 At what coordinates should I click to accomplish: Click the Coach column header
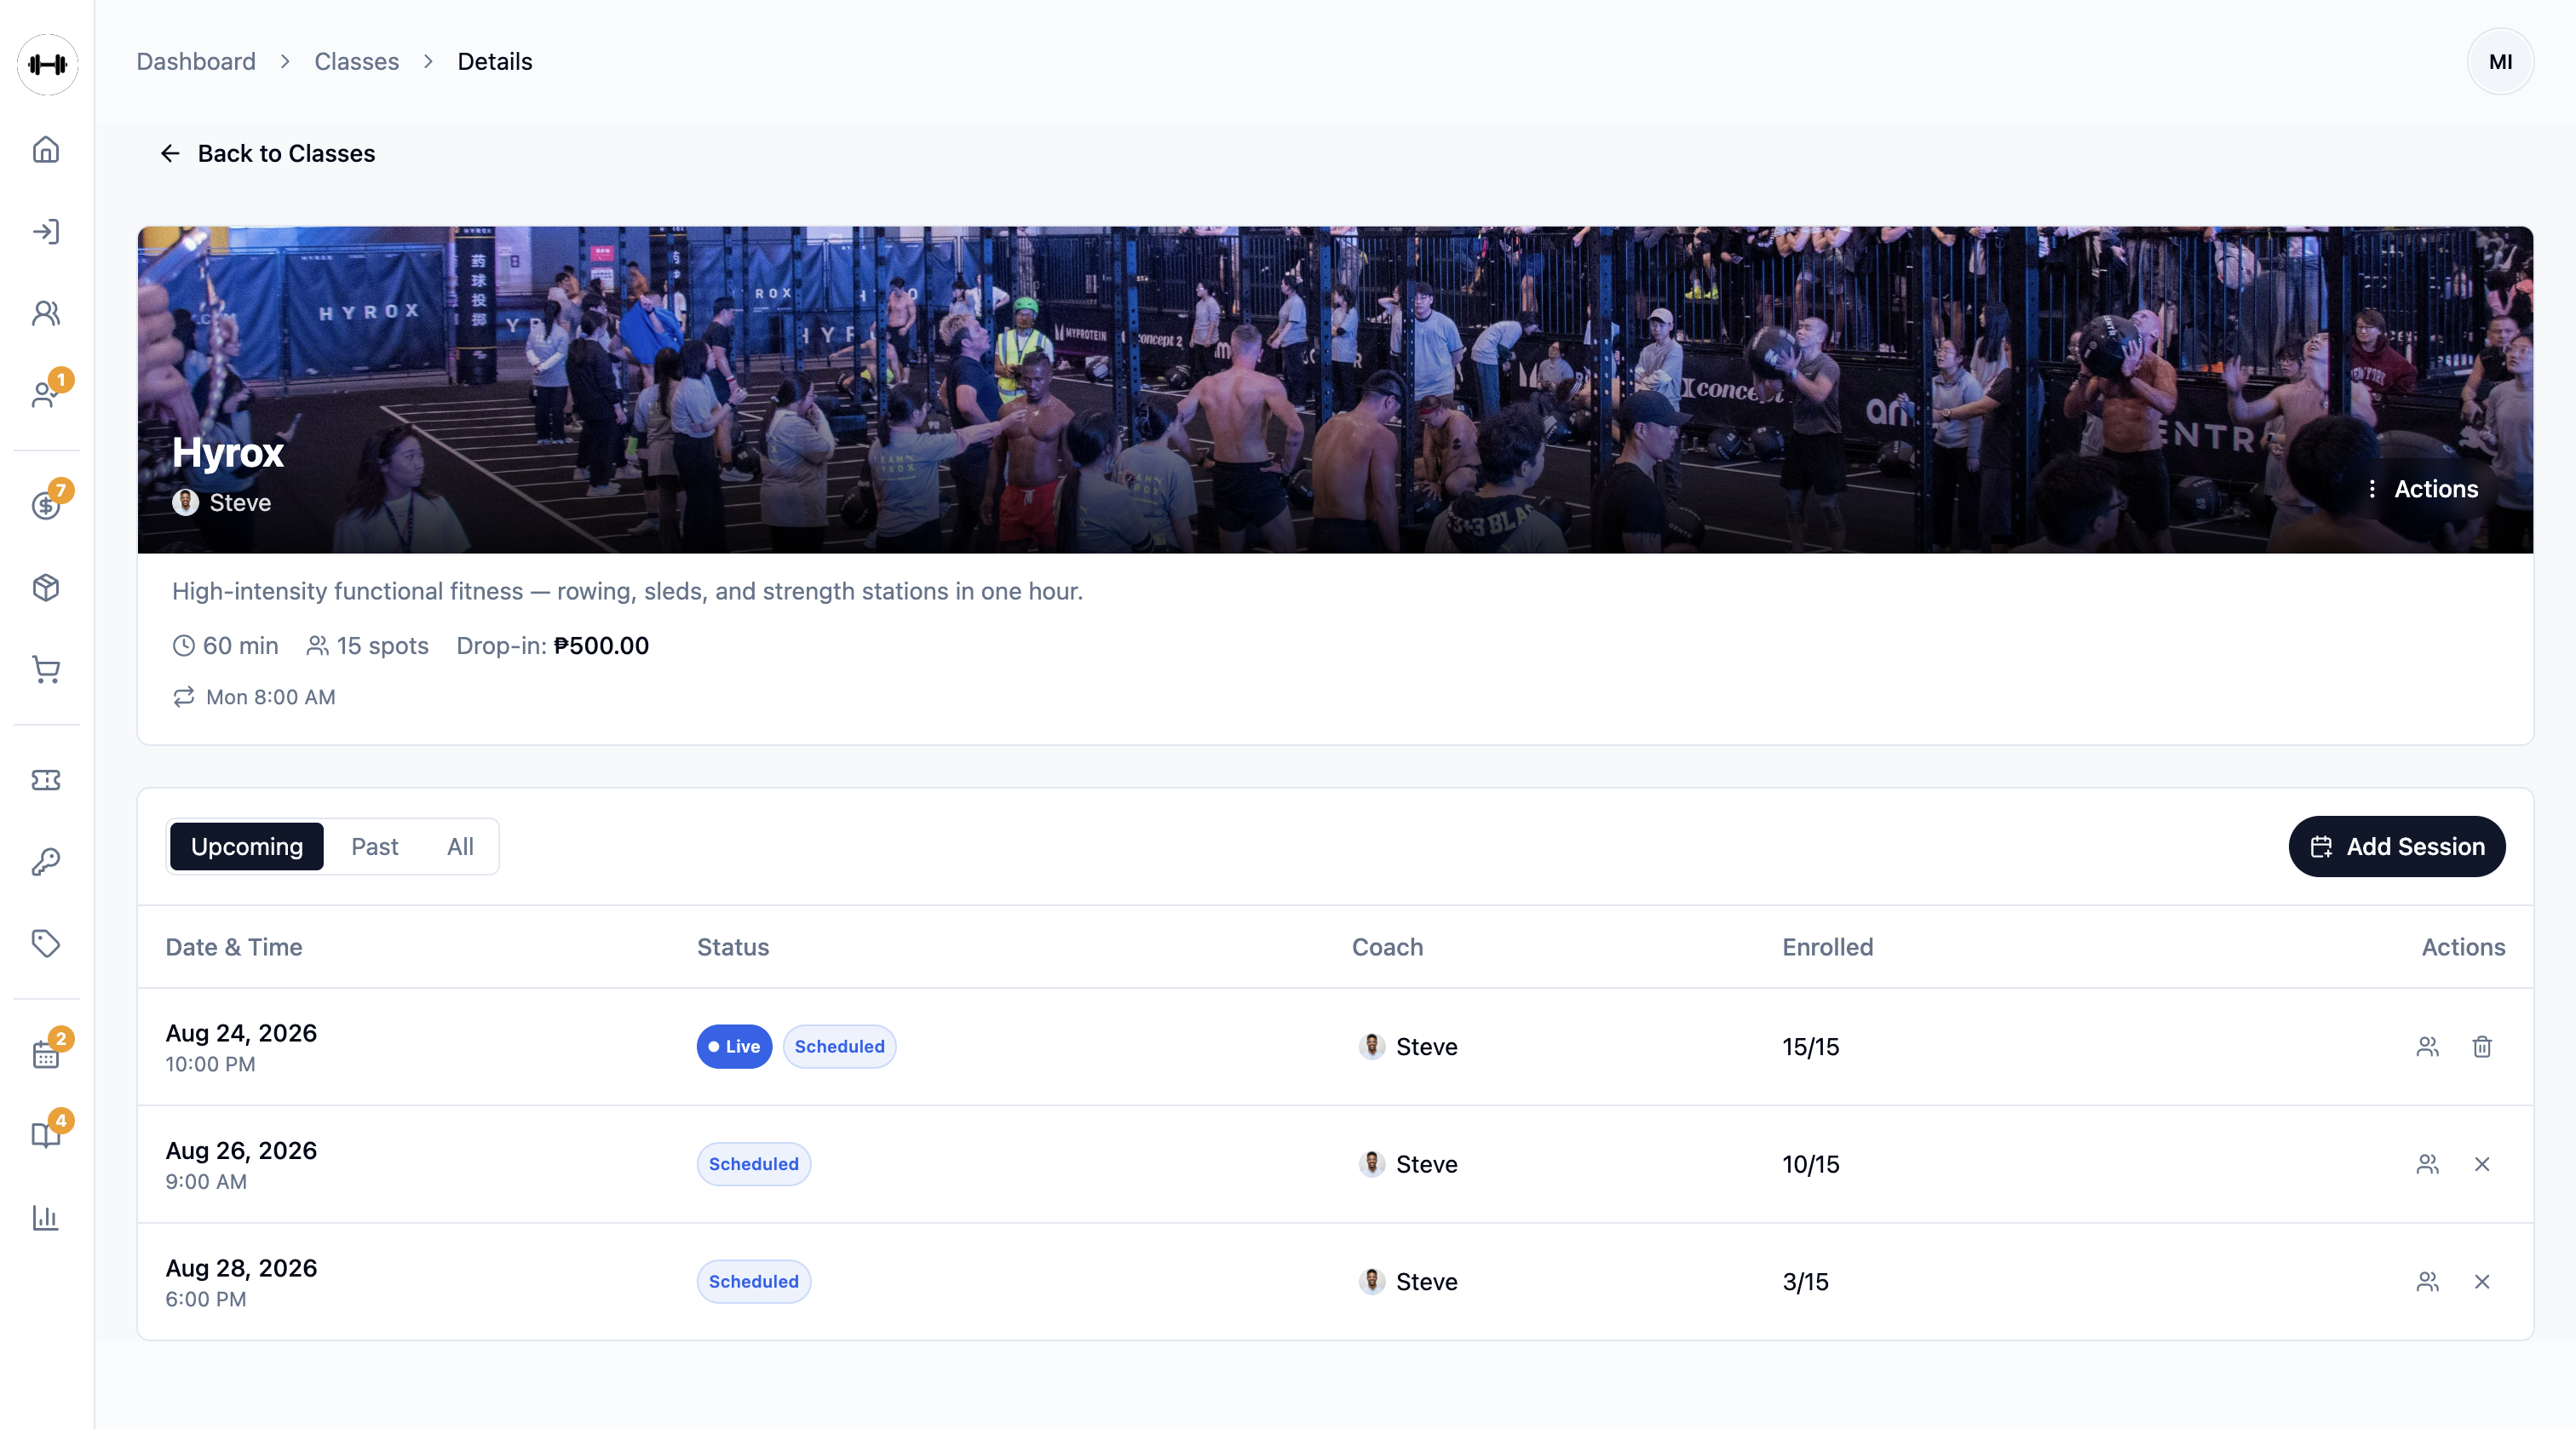point(1387,947)
